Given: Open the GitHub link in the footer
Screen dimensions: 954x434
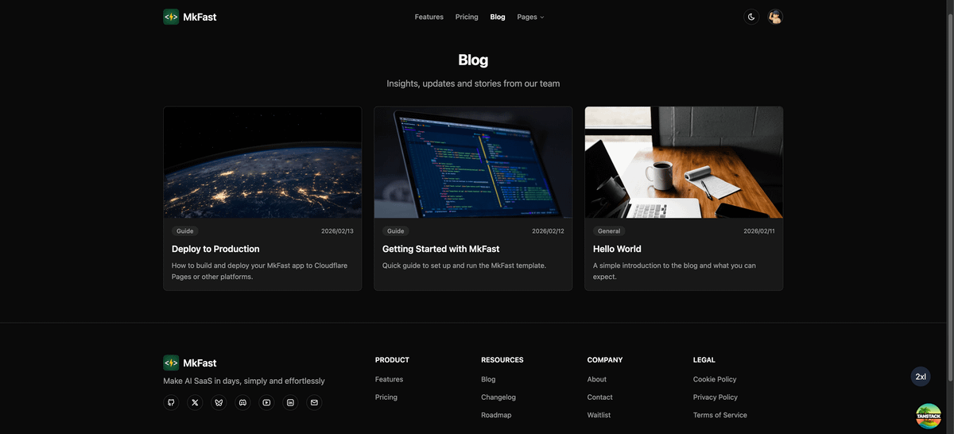Looking at the screenshot, I should (x=171, y=402).
